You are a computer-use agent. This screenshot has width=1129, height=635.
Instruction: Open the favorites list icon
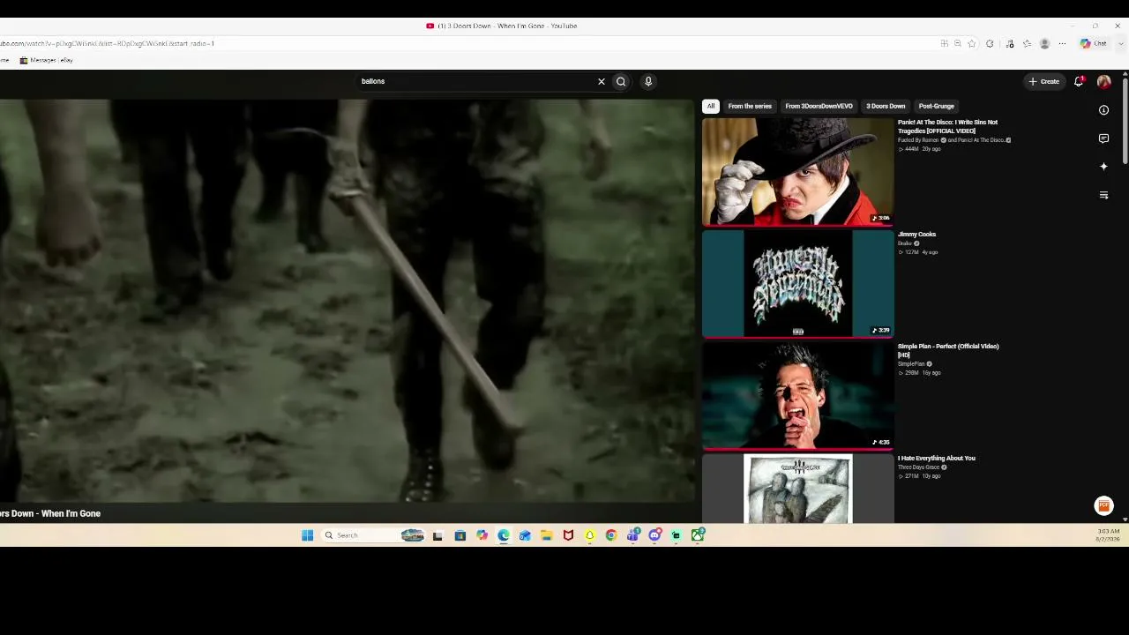tap(1027, 43)
